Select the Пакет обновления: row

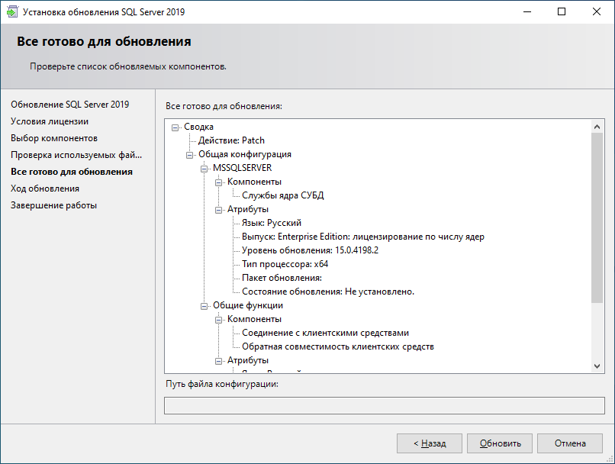point(282,278)
